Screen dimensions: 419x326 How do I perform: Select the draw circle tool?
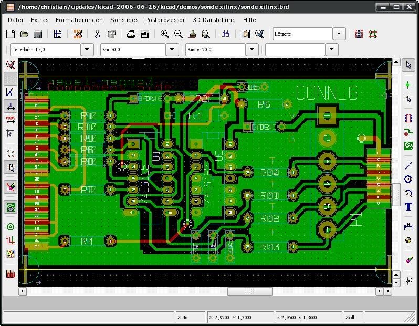pyautogui.click(x=408, y=179)
